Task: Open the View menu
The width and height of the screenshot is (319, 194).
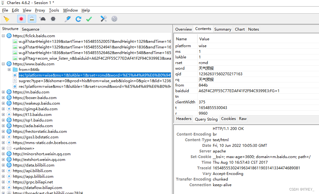Action: click(27, 10)
